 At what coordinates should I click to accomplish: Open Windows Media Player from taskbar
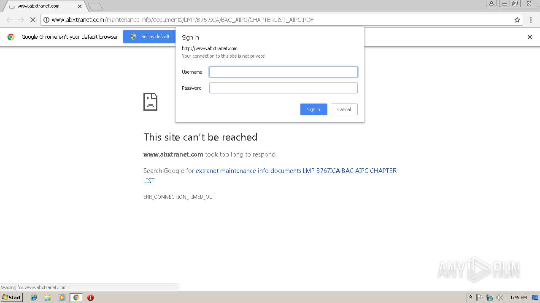pos(62,298)
